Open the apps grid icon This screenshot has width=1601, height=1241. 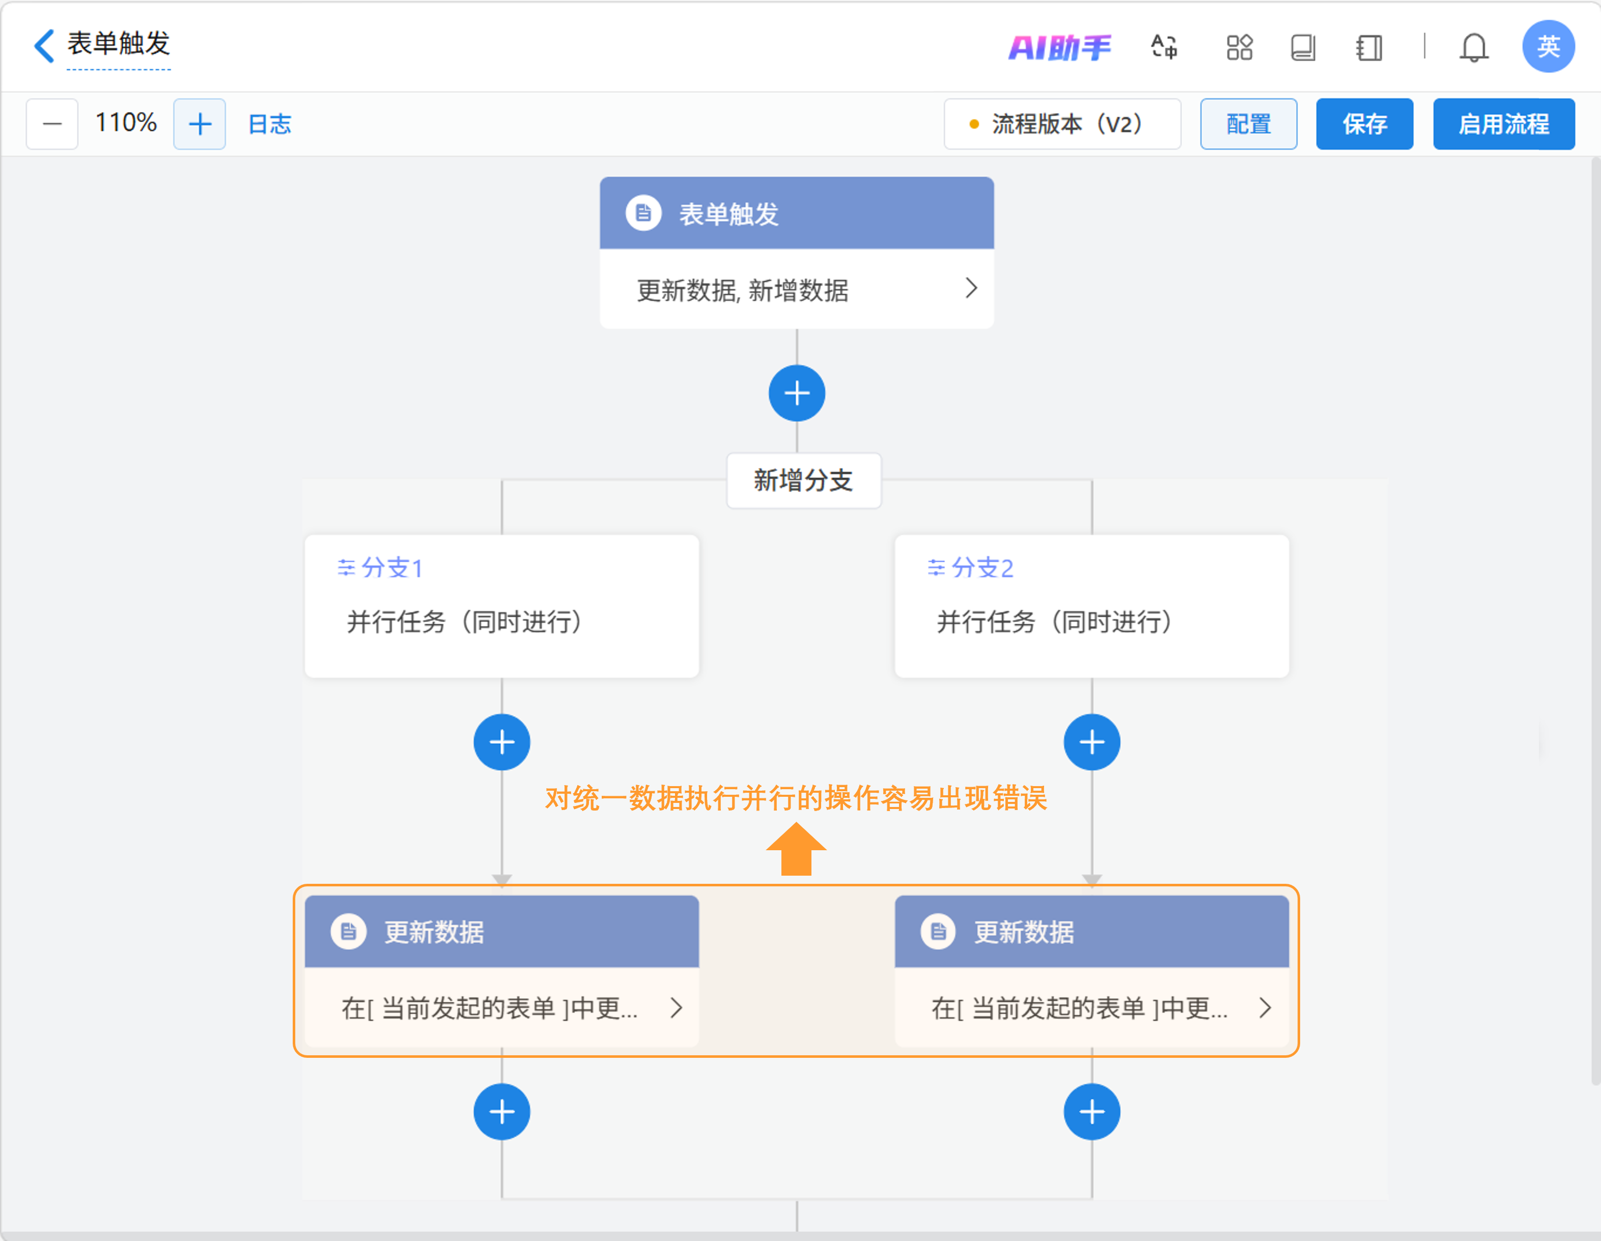(x=1240, y=48)
